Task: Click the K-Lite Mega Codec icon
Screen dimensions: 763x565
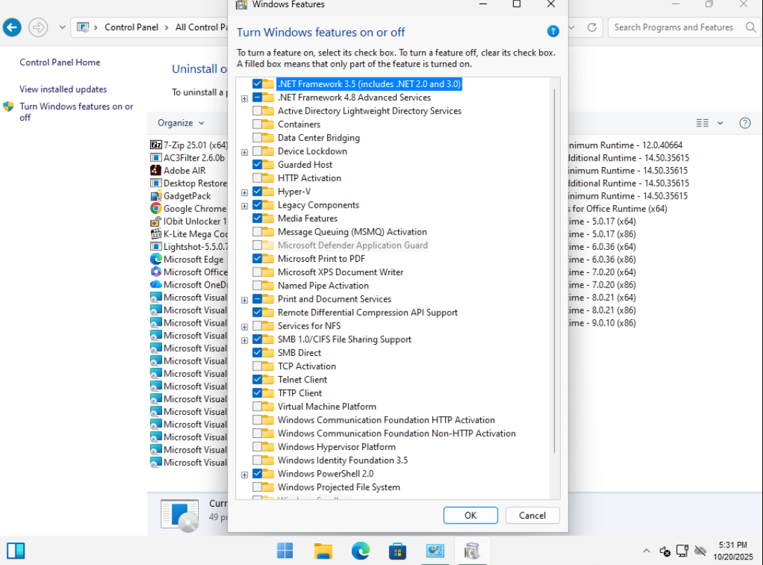Action: click(156, 234)
